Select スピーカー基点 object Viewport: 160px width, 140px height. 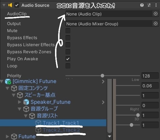tap(40, 95)
